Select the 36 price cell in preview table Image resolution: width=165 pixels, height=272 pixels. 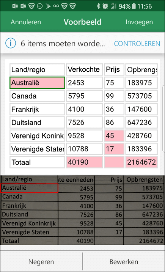click(114, 109)
